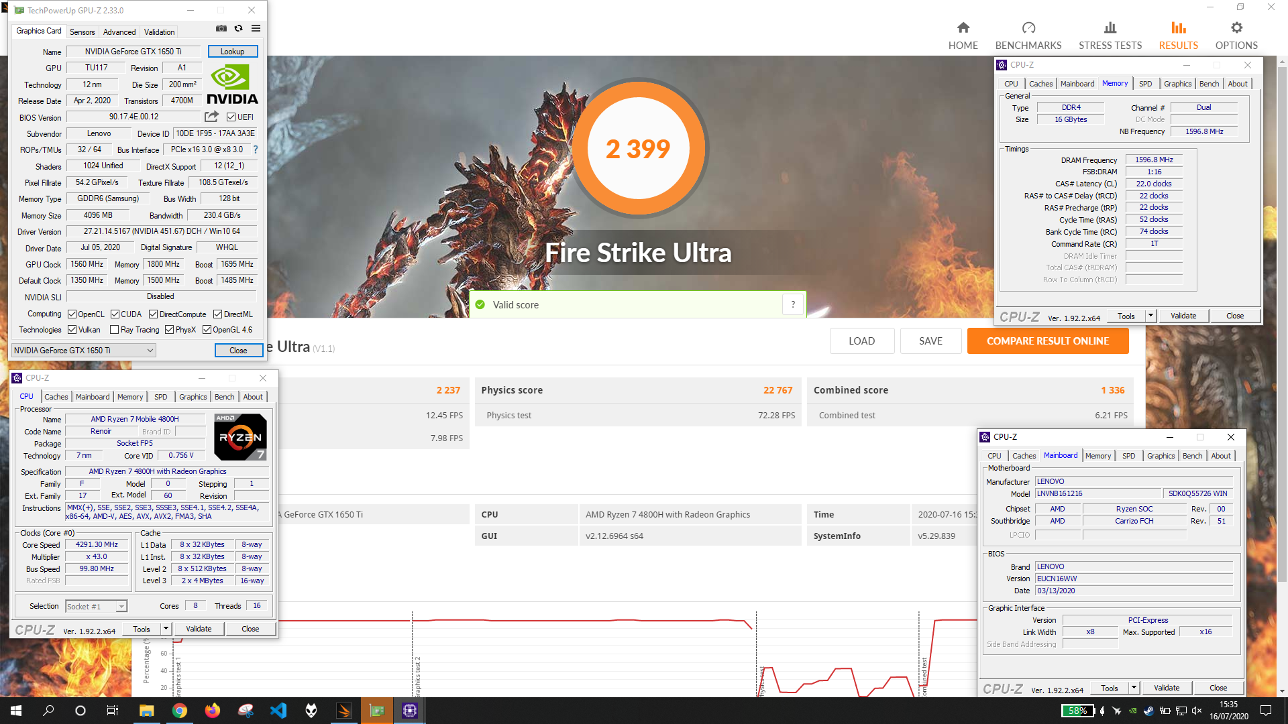
Task: Toggle the OpenCL checkbox
Action: tap(72, 314)
